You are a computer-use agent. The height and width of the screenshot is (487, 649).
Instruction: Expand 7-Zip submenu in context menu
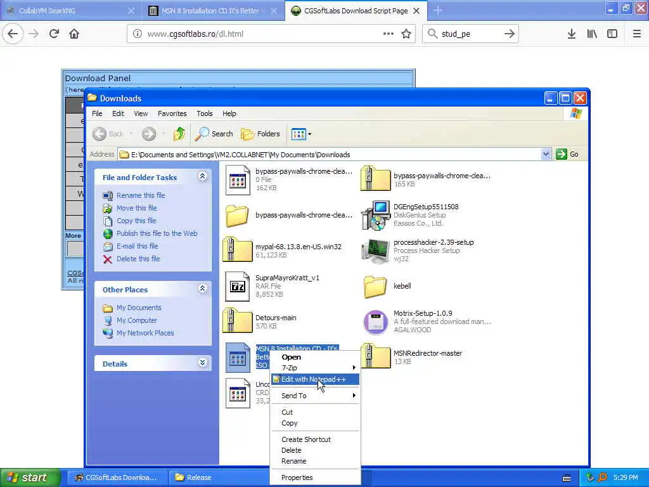pos(315,368)
